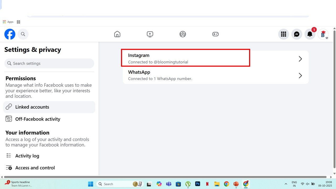This screenshot has height=189, width=336.
Task: Open the Gaming controller icon
Action: point(215,34)
